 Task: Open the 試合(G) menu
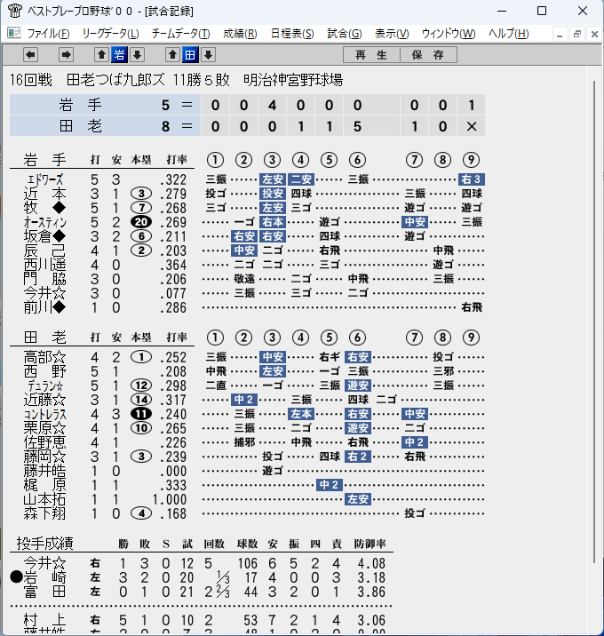pyautogui.click(x=345, y=33)
